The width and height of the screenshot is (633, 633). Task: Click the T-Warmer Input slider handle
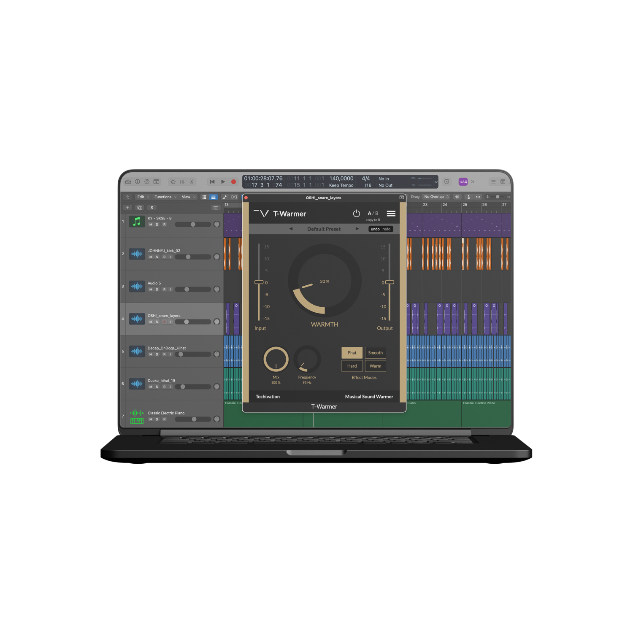point(259,282)
